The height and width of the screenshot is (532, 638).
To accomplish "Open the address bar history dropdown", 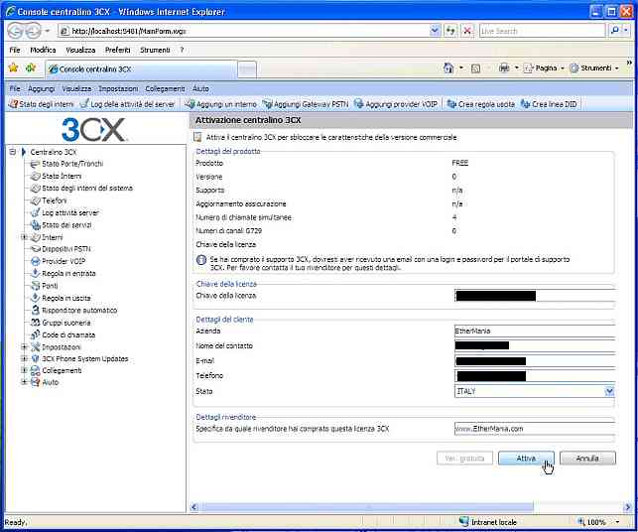I will pos(435,31).
